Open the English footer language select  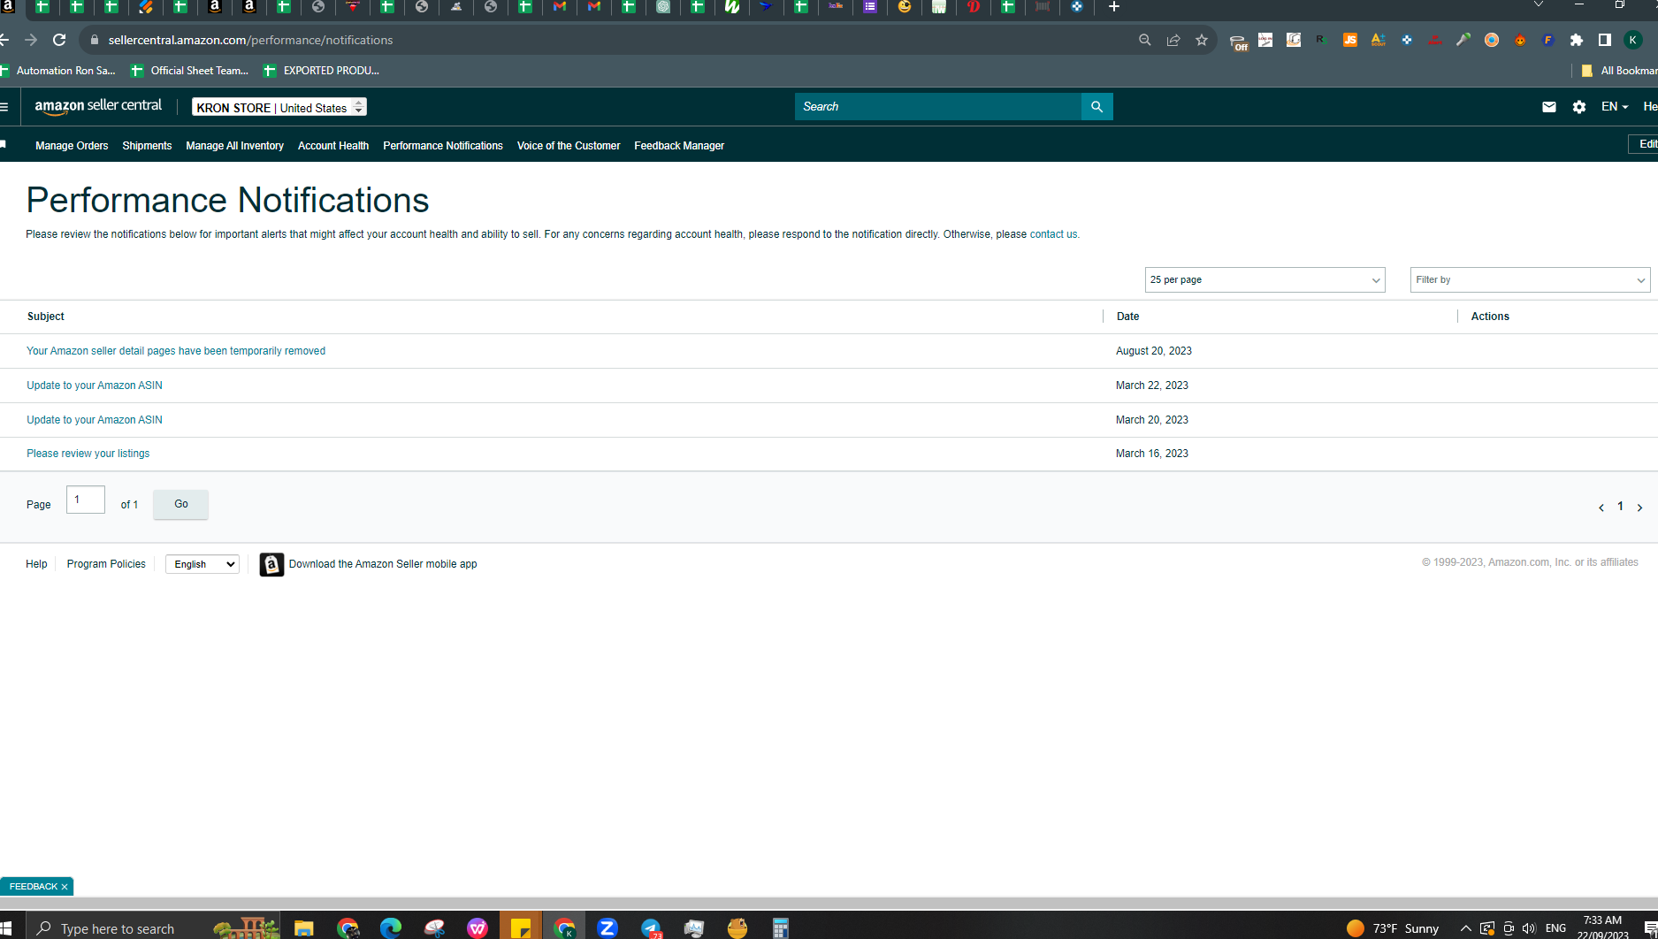tap(202, 564)
